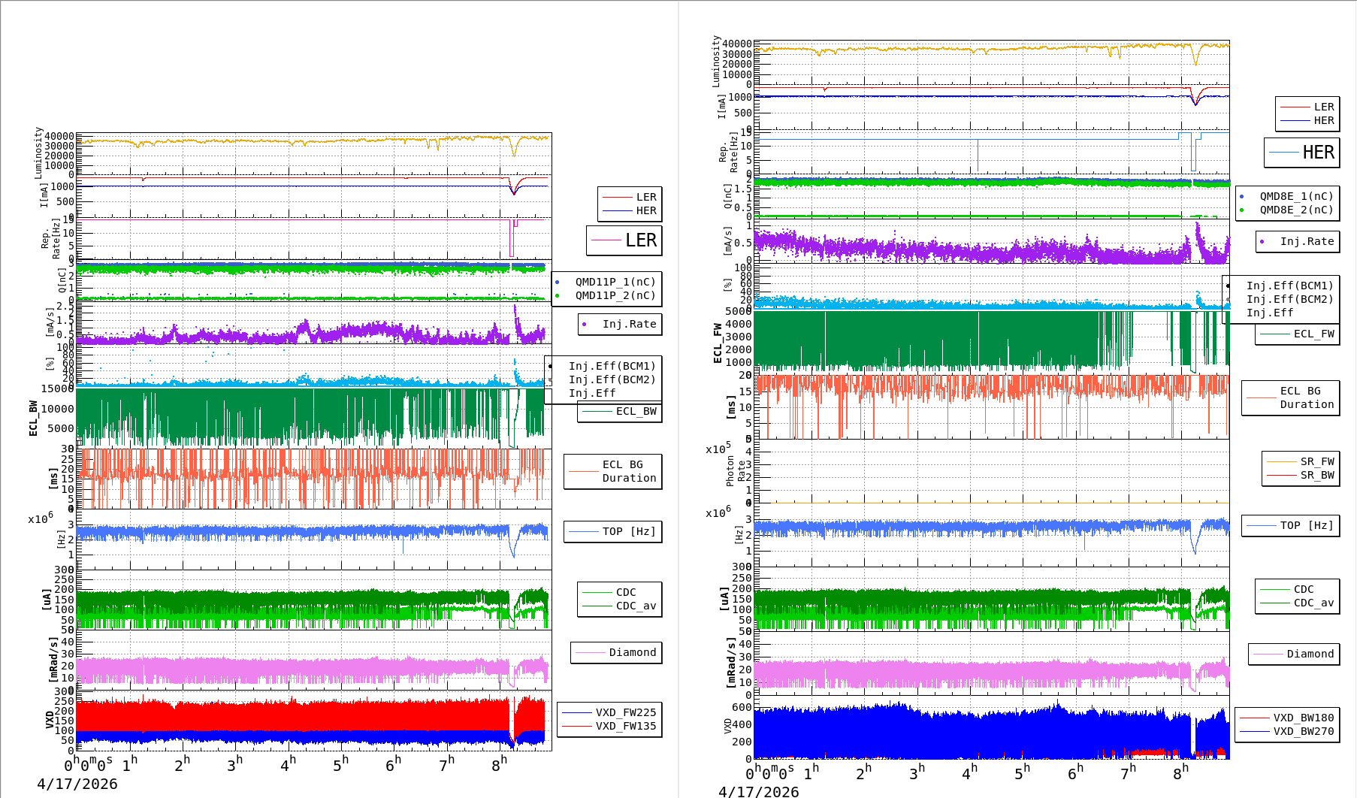Click the 4h tick on left time axis
Viewport: 1357px width, 798px height.
pos(288,765)
